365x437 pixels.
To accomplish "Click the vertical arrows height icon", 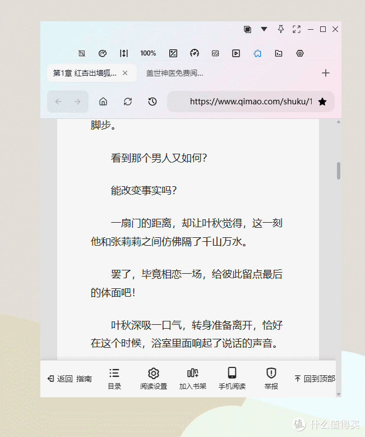I will click(x=124, y=53).
